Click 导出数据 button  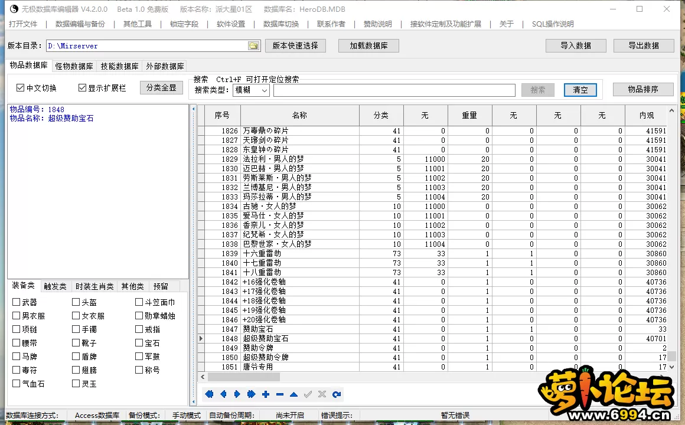pos(644,45)
